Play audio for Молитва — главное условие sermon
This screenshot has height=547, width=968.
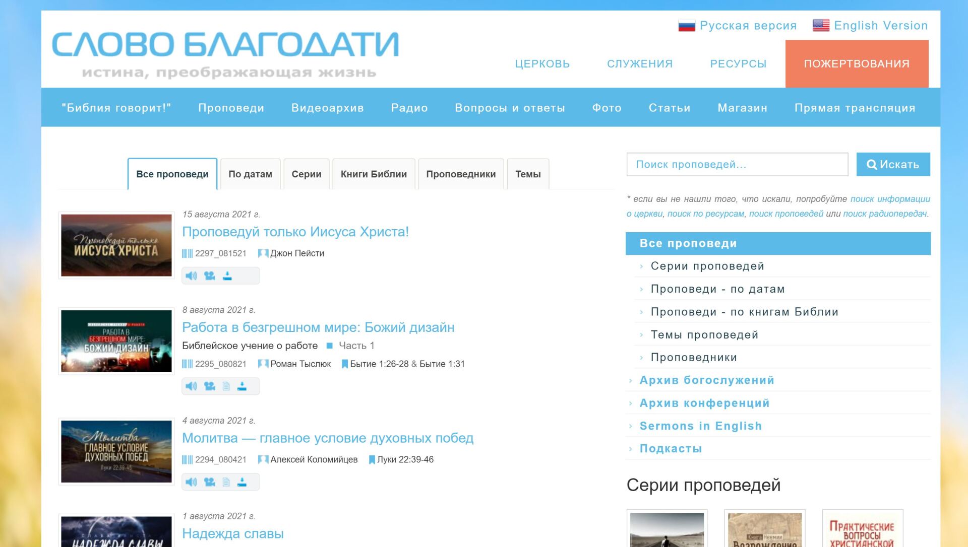tap(191, 482)
